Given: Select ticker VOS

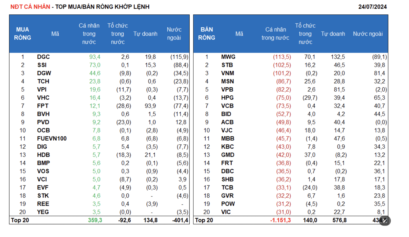Looking at the screenshot, I should click(x=43, y=171).
